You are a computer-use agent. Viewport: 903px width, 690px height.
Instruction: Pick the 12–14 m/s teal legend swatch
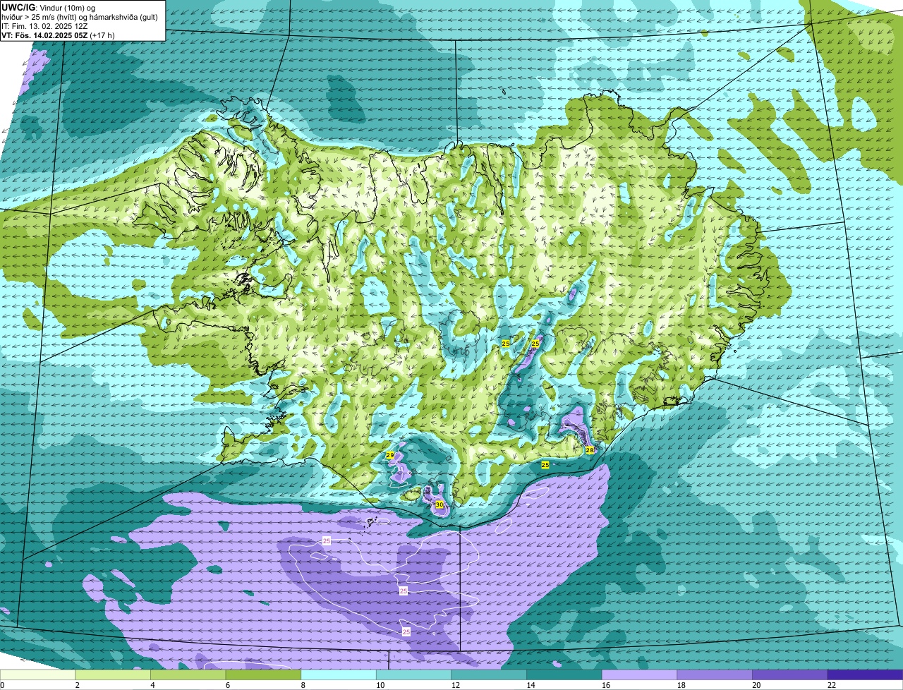489,674
